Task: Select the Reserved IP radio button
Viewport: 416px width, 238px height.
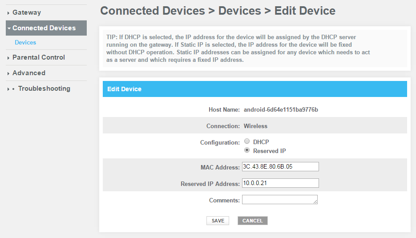Action: [247, 150]
